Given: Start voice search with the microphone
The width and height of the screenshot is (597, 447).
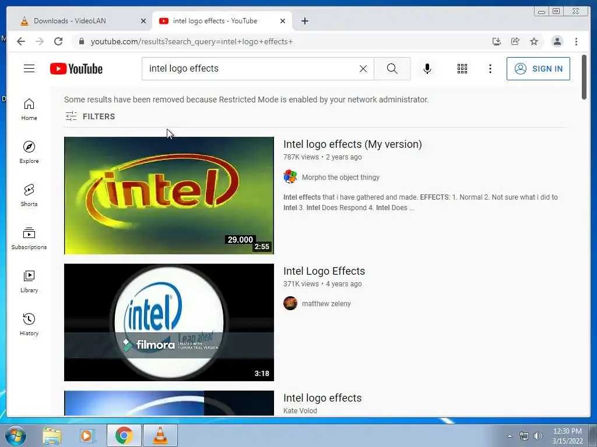Looking at the screenshot, I should click(x=427, y=69).
